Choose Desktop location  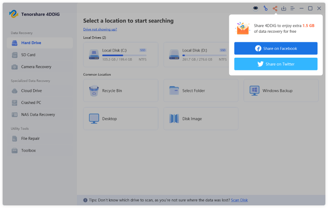[121, 118]
